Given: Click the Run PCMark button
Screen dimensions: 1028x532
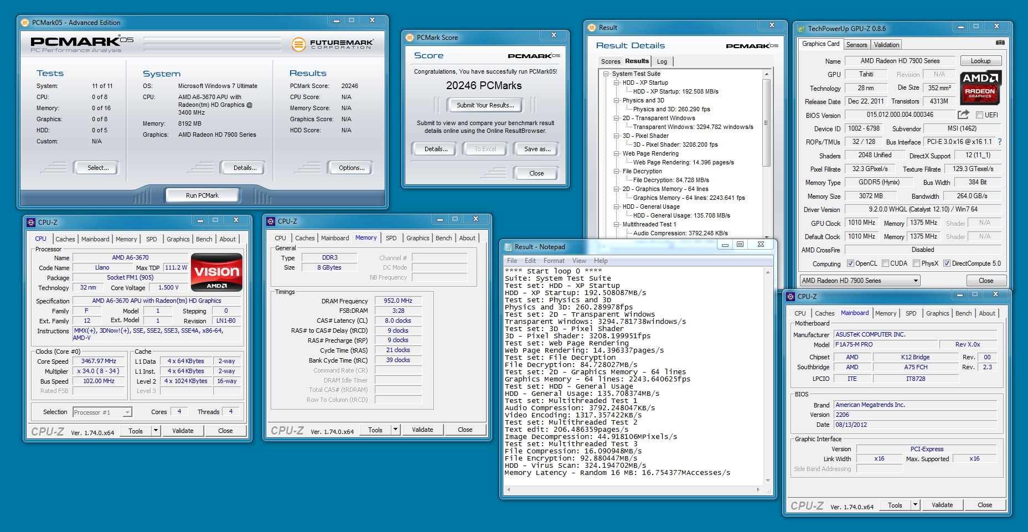Looking at the screenshot, I should tap(203, 195).
